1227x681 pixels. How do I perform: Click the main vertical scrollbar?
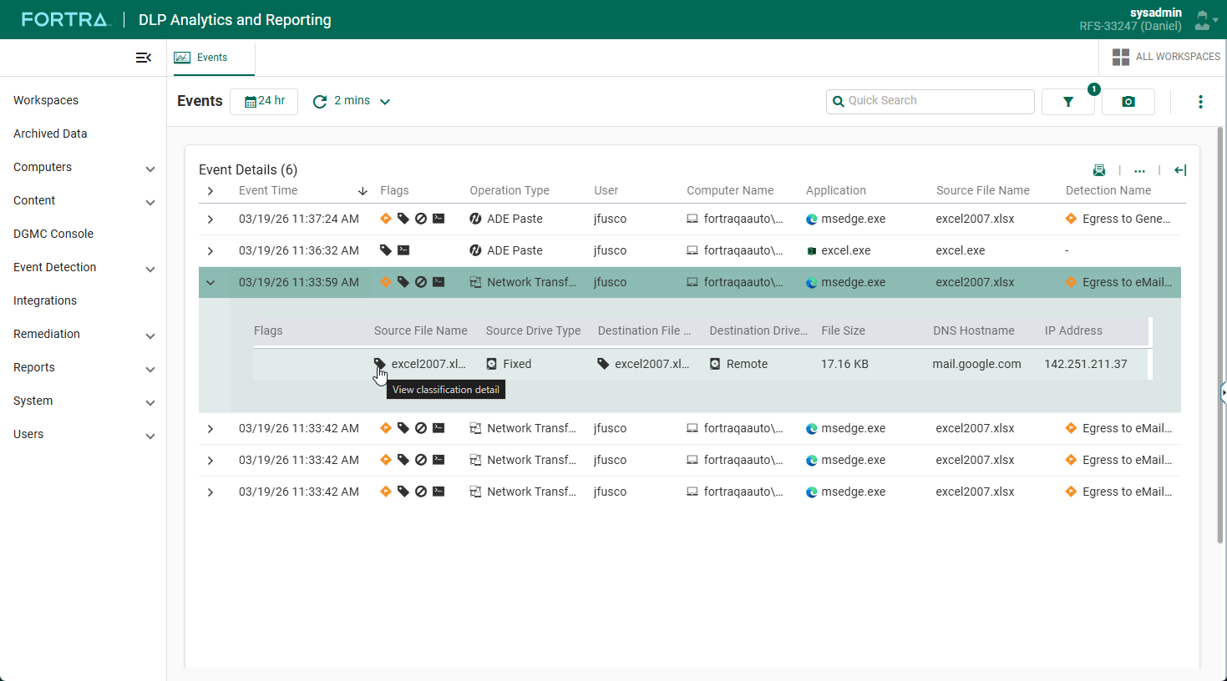[1220, 334]
